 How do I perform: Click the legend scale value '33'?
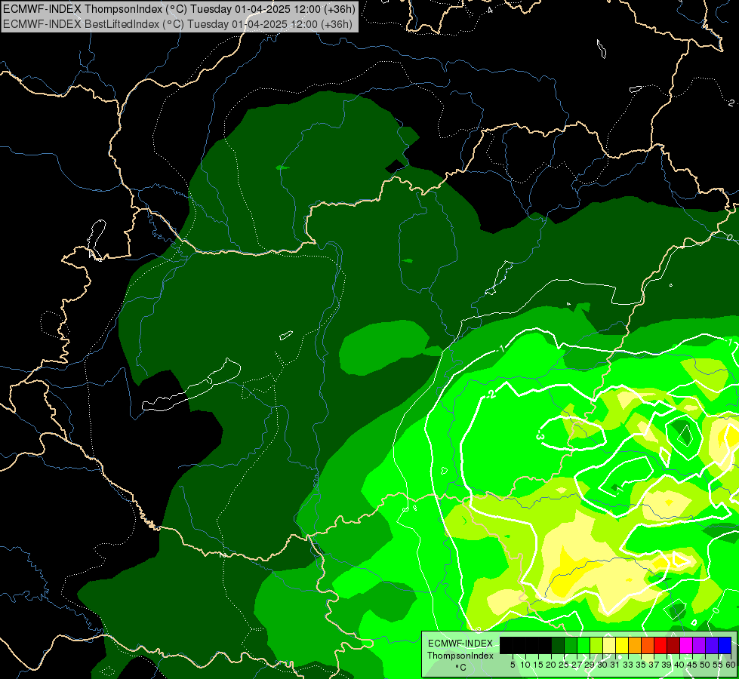coord(628,665)
